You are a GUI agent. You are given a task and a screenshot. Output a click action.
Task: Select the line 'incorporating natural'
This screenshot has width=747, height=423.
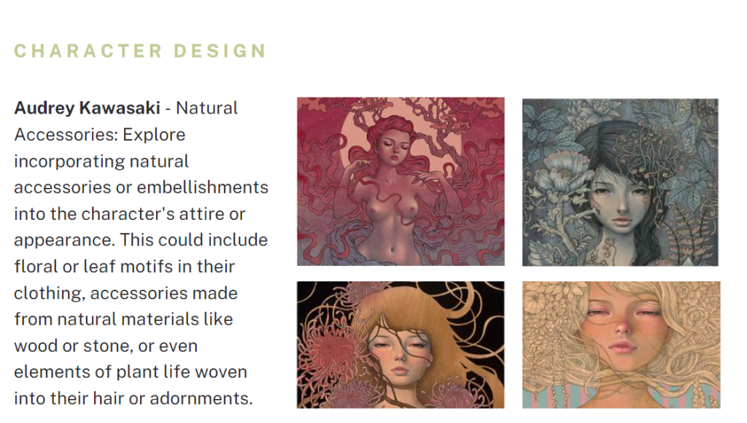(101, 161)
